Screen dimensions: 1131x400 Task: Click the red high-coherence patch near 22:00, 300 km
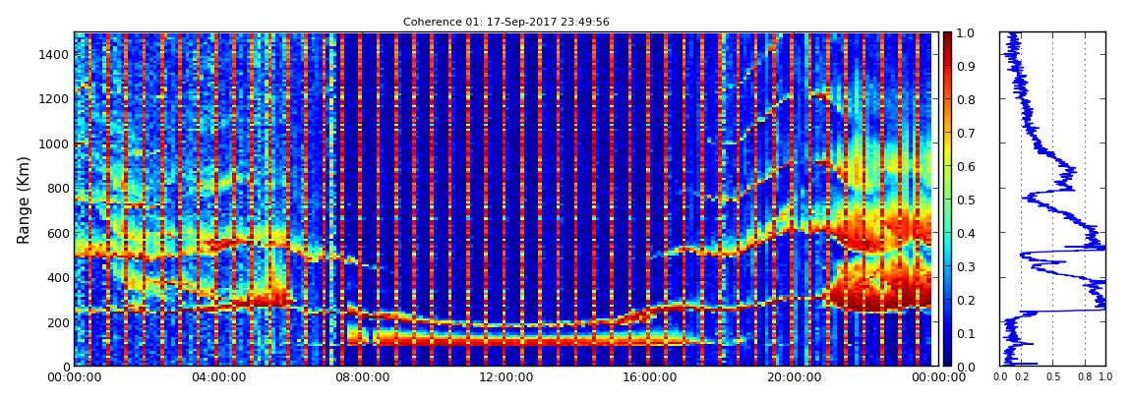click(876, 288)
